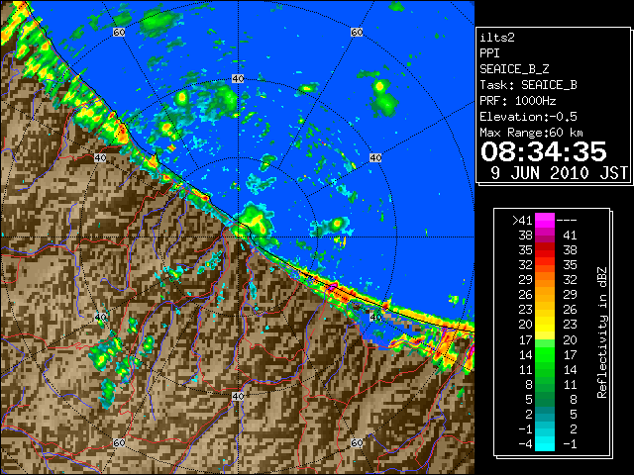The width and height of the screenshot is (634, 475).
Task: Click the 40 km ring label north of radar
Action: (x=238, y=79)
